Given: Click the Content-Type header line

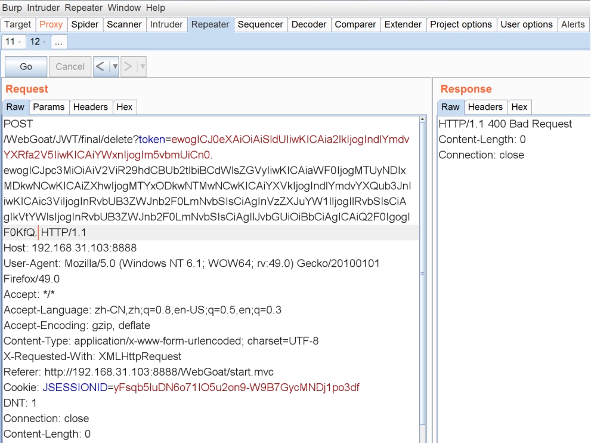Looking at the screenshot, I should coord(161,341).
